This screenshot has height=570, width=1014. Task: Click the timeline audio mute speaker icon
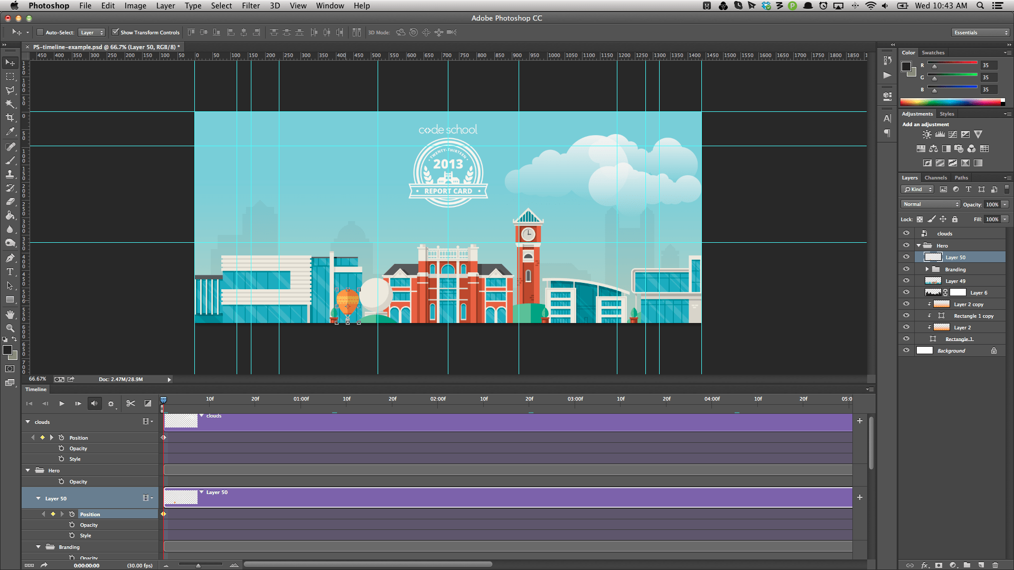point(94,404)
